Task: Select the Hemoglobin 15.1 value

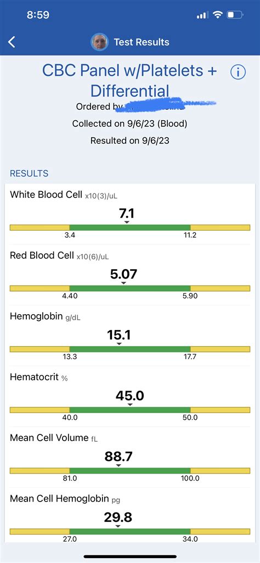Action: tap(118, 335)
